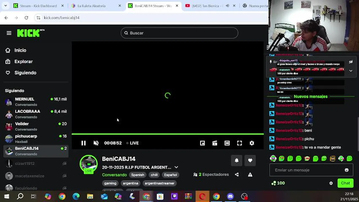
Task: Click the BeniCABJ14 channel name
Action: pos(119,159)
